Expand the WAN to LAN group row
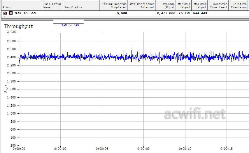249x153 pixels. [x=11, y=13]
